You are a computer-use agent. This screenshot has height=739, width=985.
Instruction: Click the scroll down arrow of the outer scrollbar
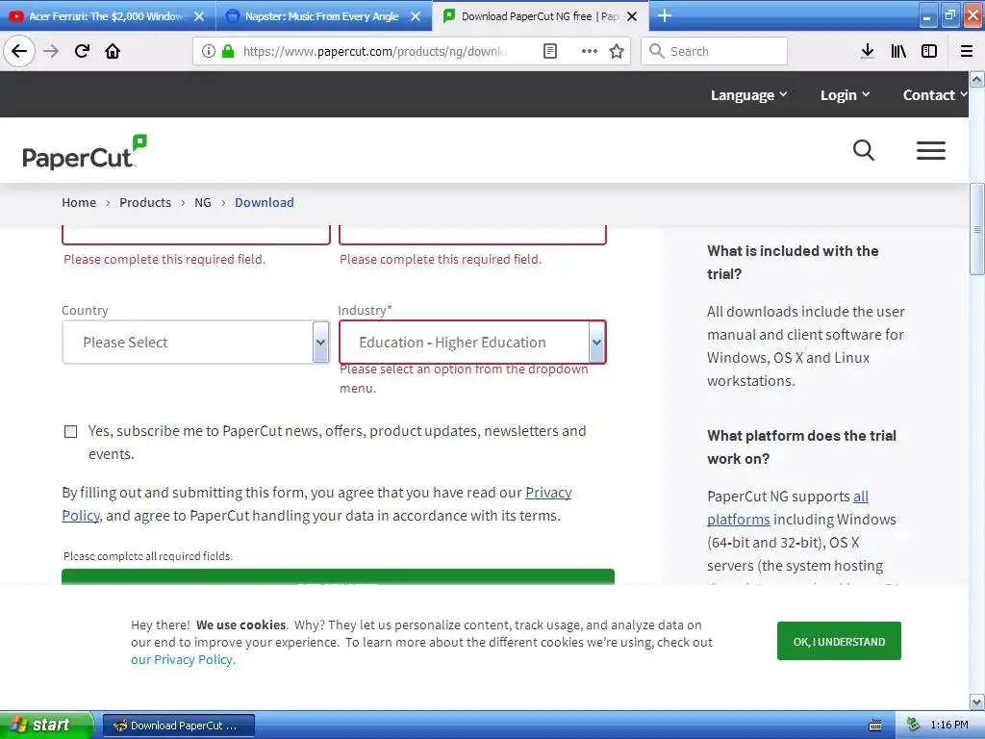(977, 701)
